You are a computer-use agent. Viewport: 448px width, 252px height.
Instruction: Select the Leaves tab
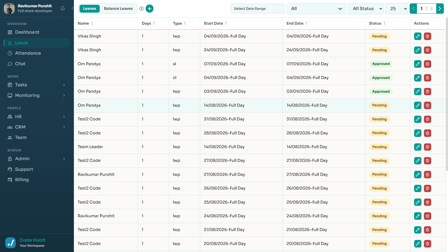point(90,9)
